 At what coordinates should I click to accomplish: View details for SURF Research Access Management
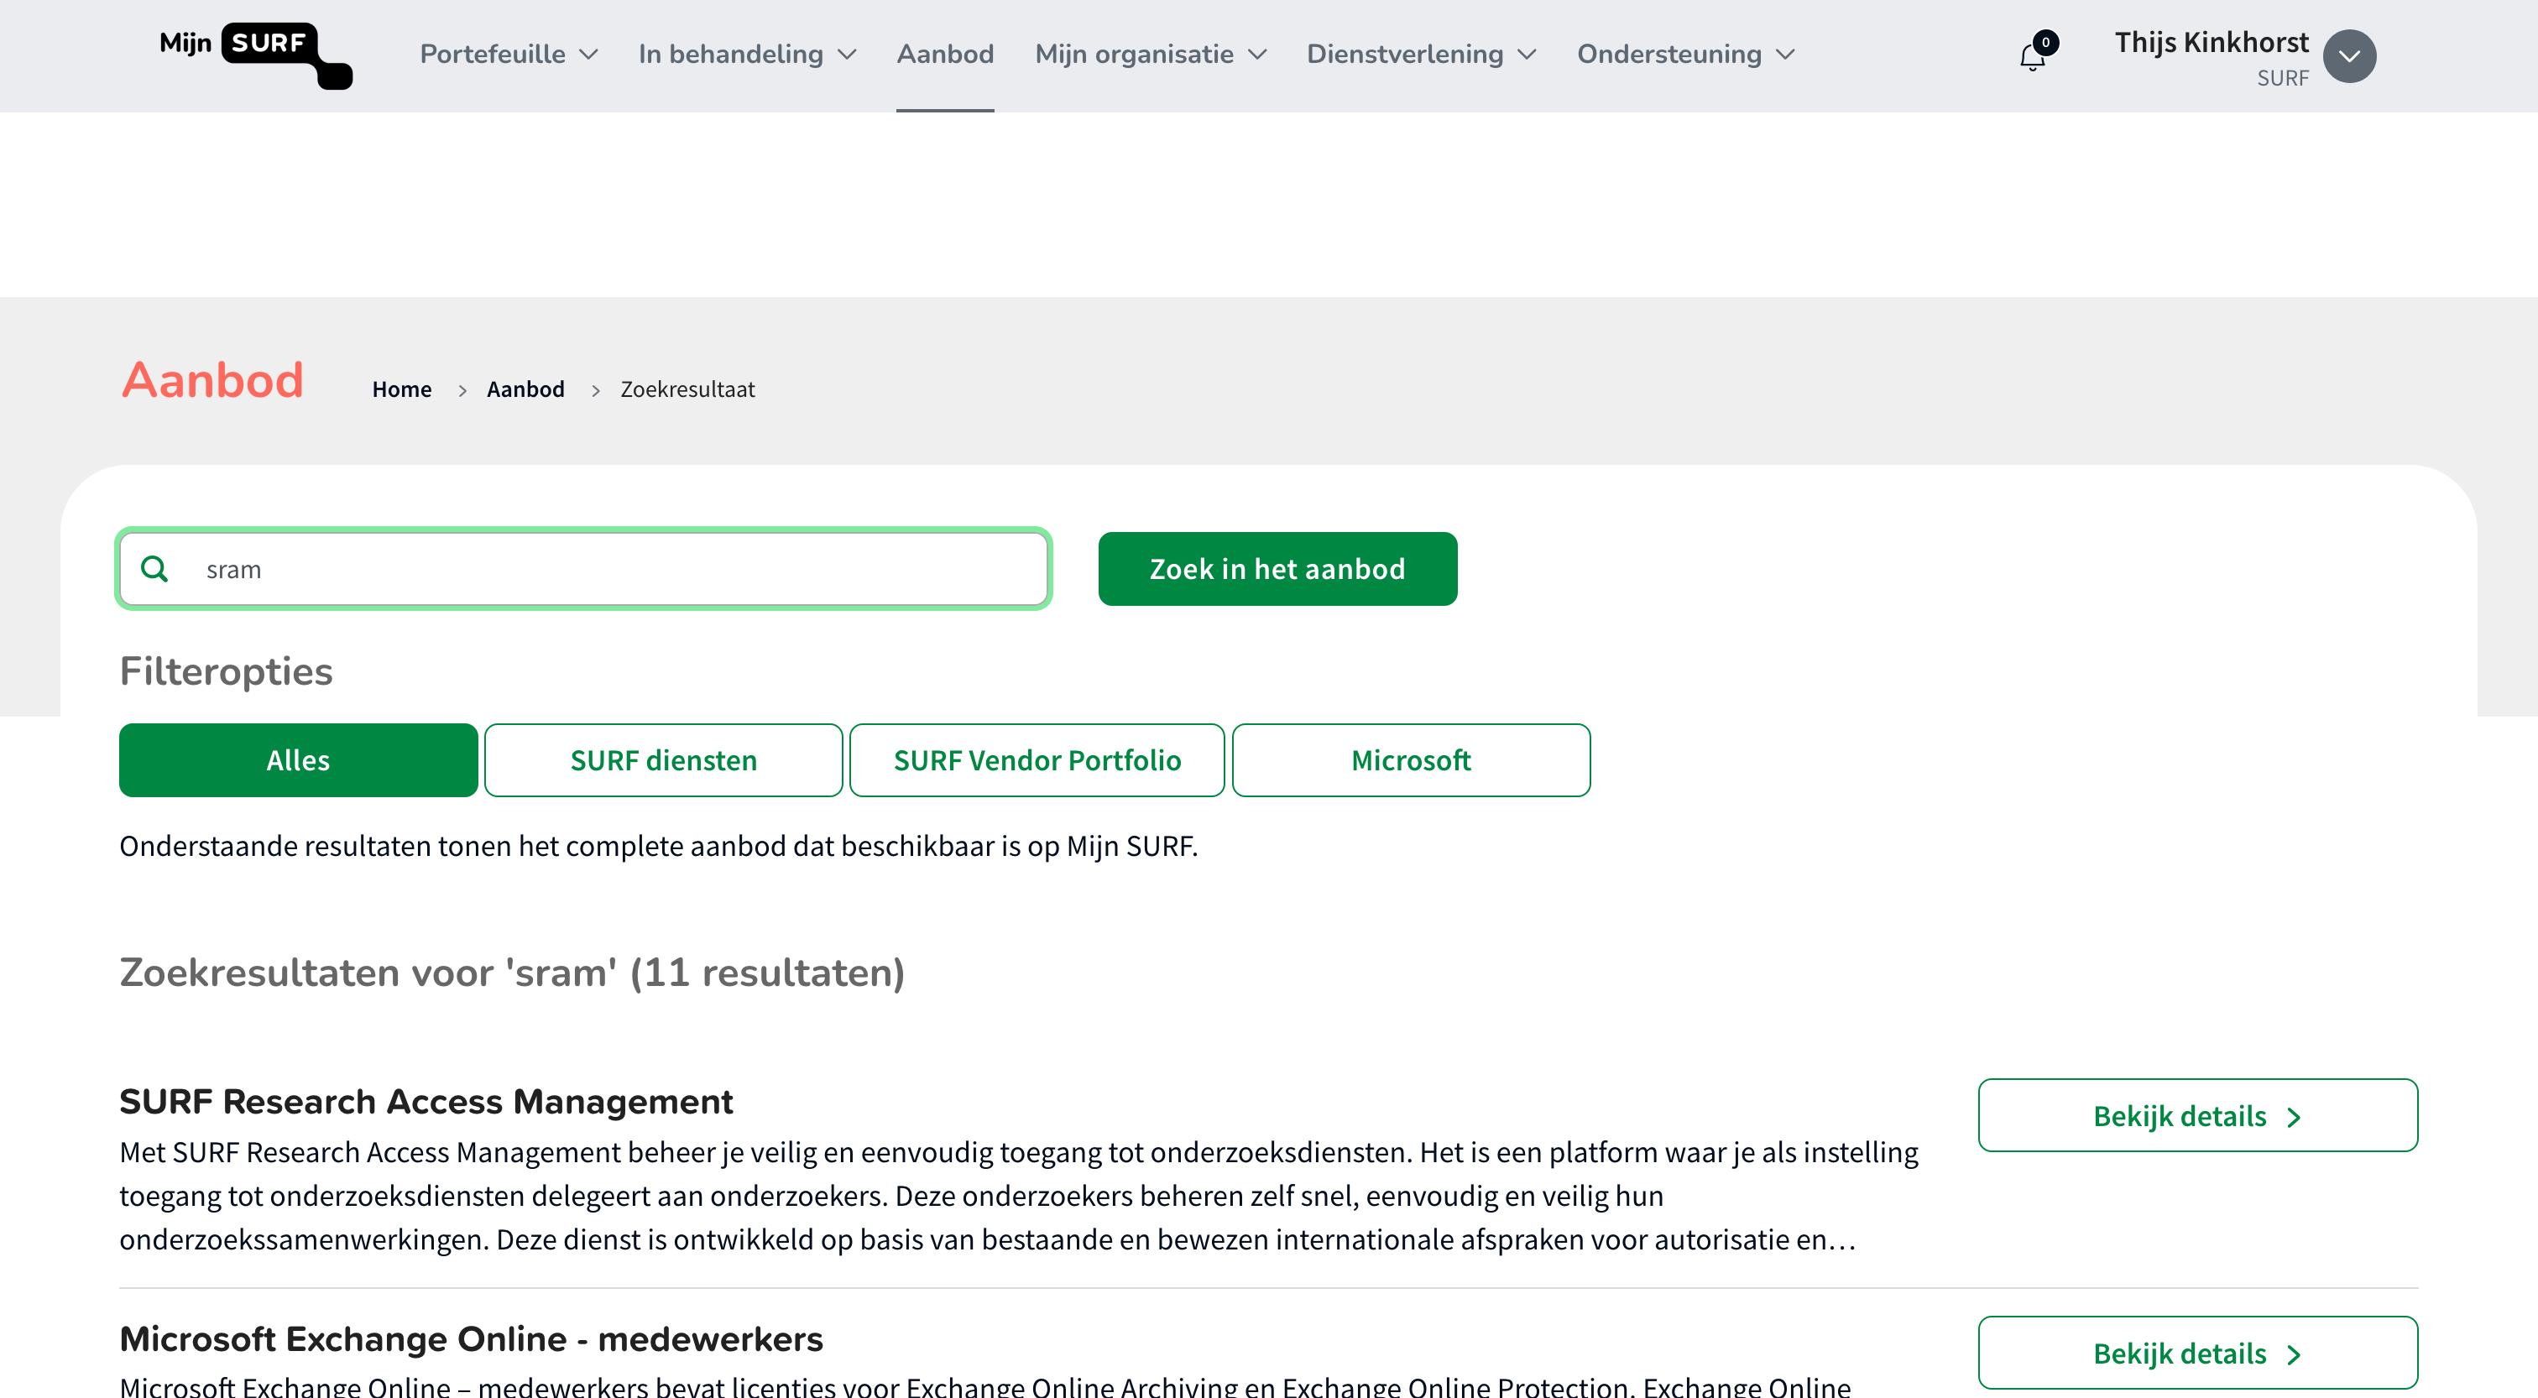[2197, 1115]
